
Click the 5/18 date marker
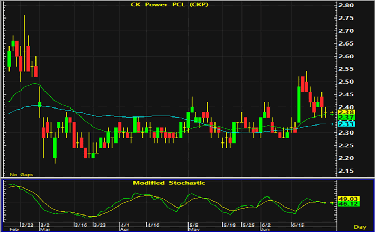coord(229,225)
